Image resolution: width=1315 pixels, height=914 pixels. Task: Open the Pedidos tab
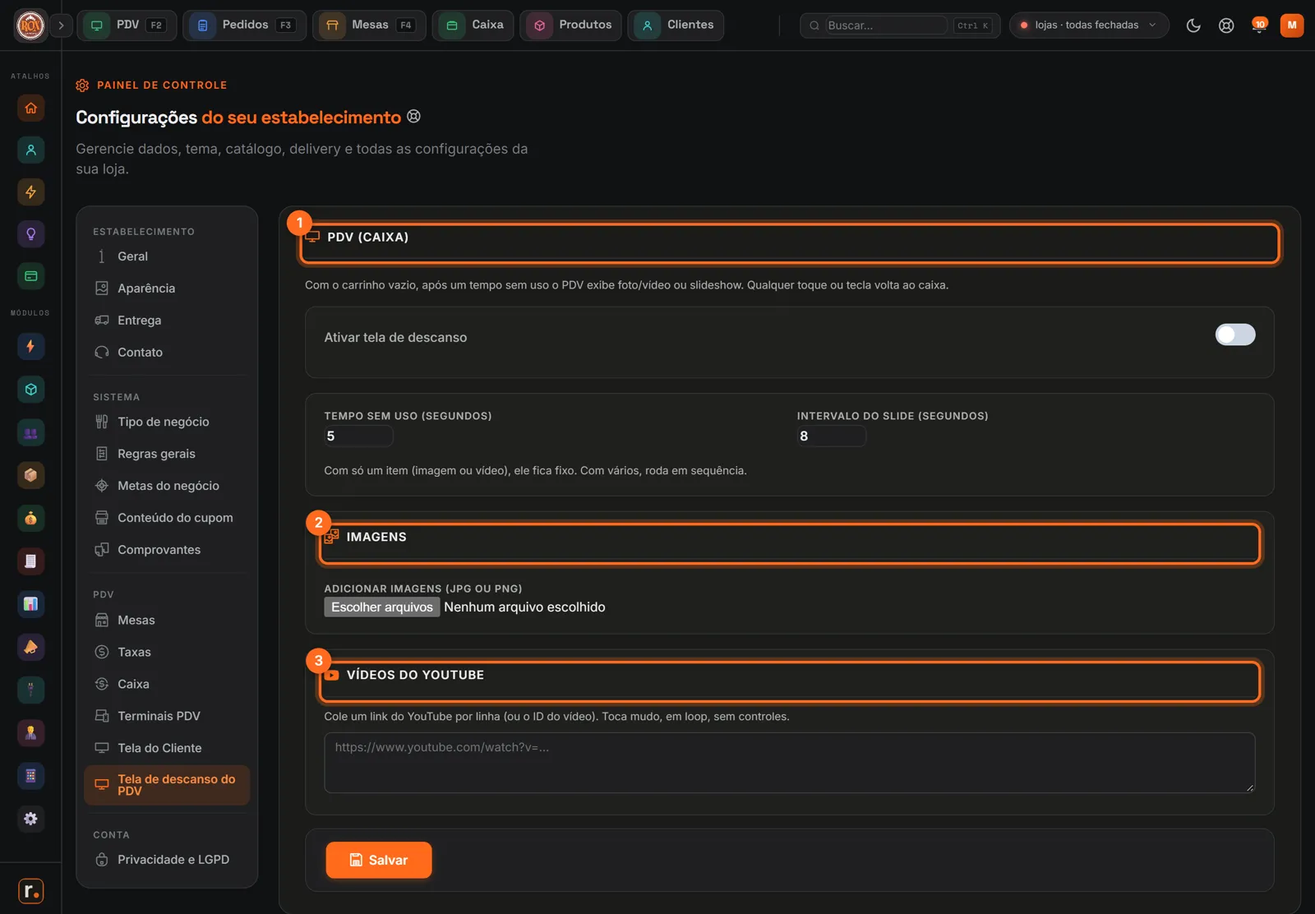[x=244, y=25]
